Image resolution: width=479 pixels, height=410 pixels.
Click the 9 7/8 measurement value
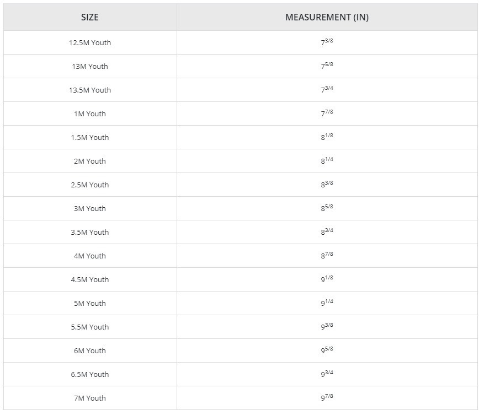tap(327, 397)
